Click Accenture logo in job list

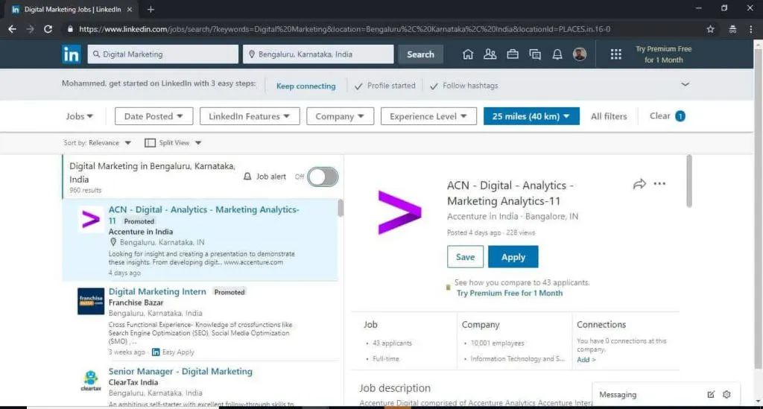[x=91, y=219]
